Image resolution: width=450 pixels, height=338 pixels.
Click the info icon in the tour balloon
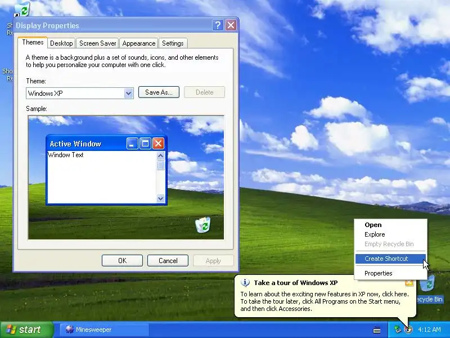point(245,283)
